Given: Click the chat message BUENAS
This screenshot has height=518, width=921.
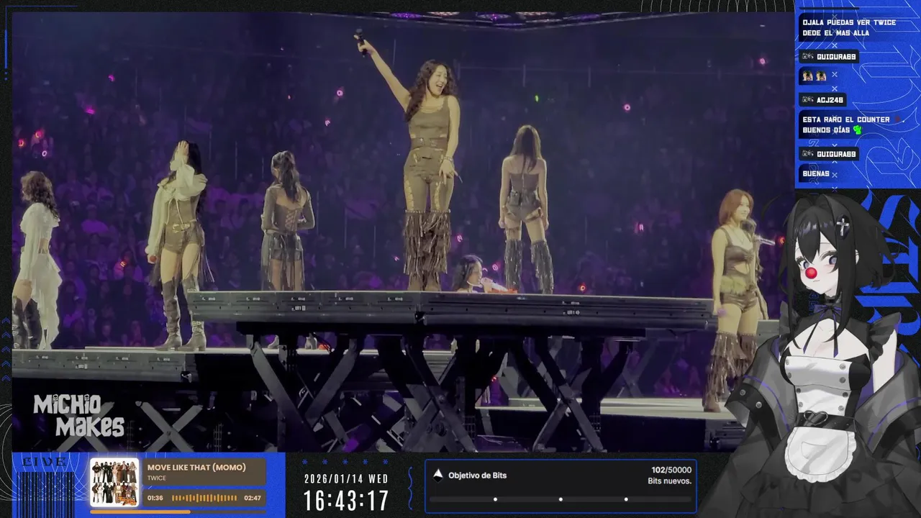Looking at the screenshot, I should click(x=816, y=173).
